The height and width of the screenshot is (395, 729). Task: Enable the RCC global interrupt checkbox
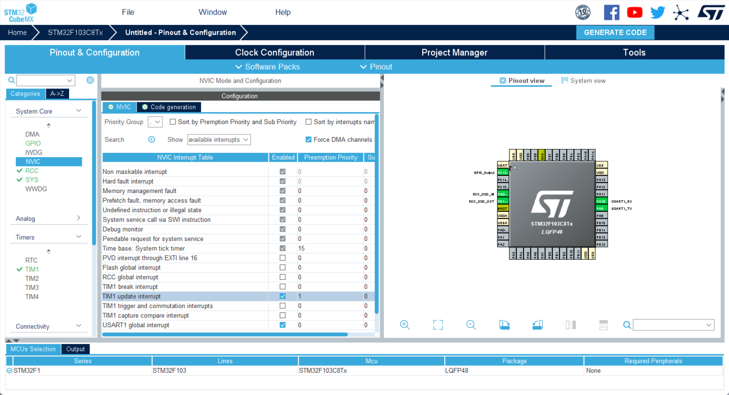pos(283,277)
